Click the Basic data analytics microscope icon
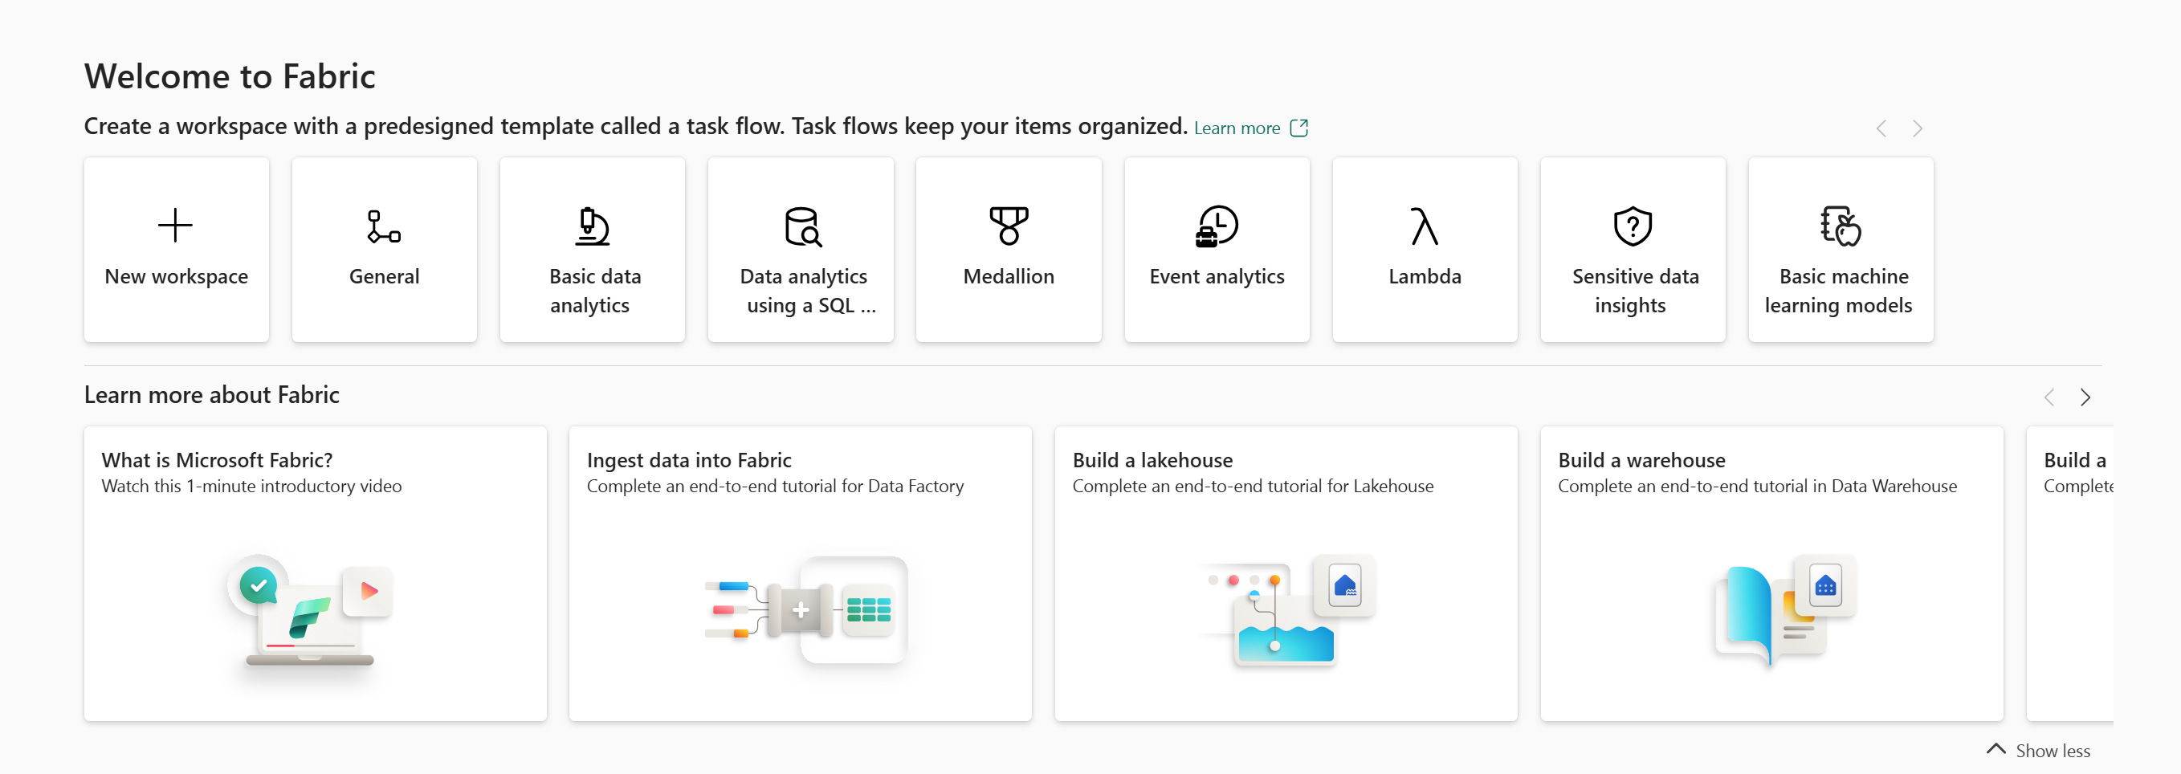This screenshot has height=774, width=2181. coord(592,226)
